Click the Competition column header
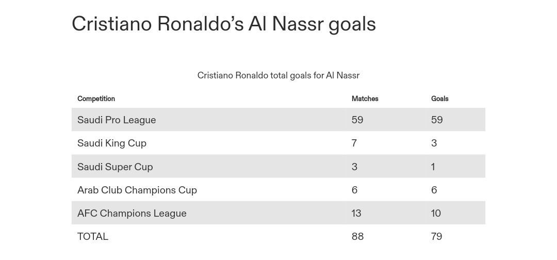Viewport: 557px width, 260px height. [96, 99]
